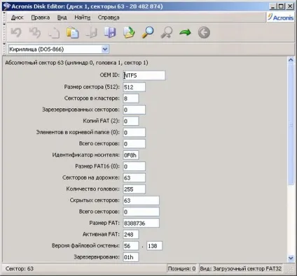This screenshot has width=297, height=276.
Task: Open the Справка menu
Action: [109, 17]
